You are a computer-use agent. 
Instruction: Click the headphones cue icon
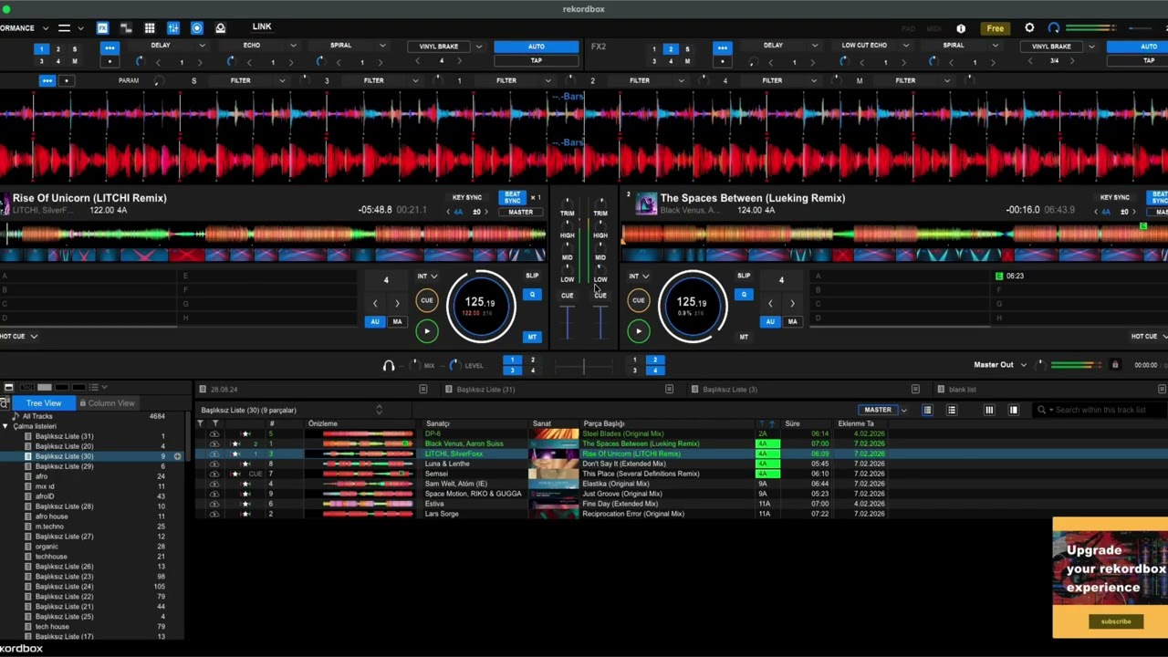pos(389,365)
